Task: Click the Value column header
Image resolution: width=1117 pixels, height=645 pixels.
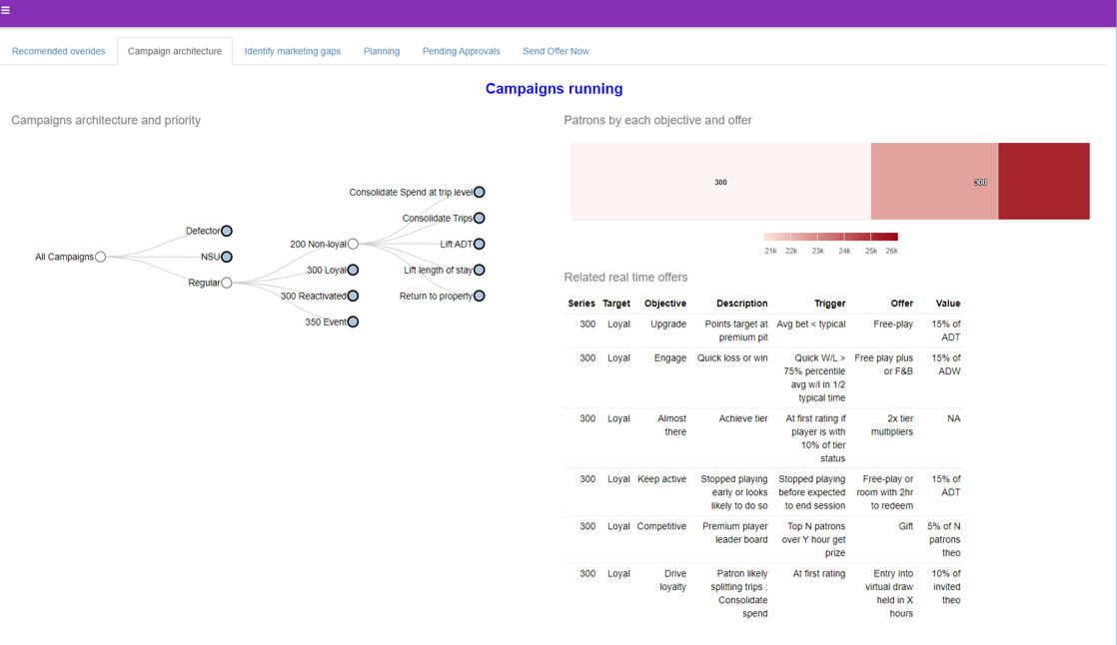Action: click(x=948, y=304)
